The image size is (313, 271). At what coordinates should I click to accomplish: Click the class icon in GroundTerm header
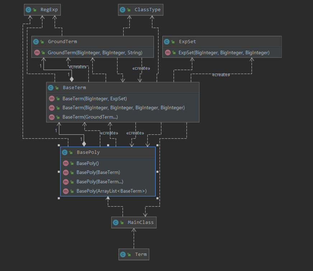coord(36,42)
